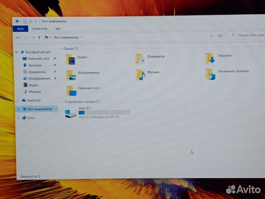Click the Back navigation arrow
This screenshot has width=265, height=199.
[18, 38]
